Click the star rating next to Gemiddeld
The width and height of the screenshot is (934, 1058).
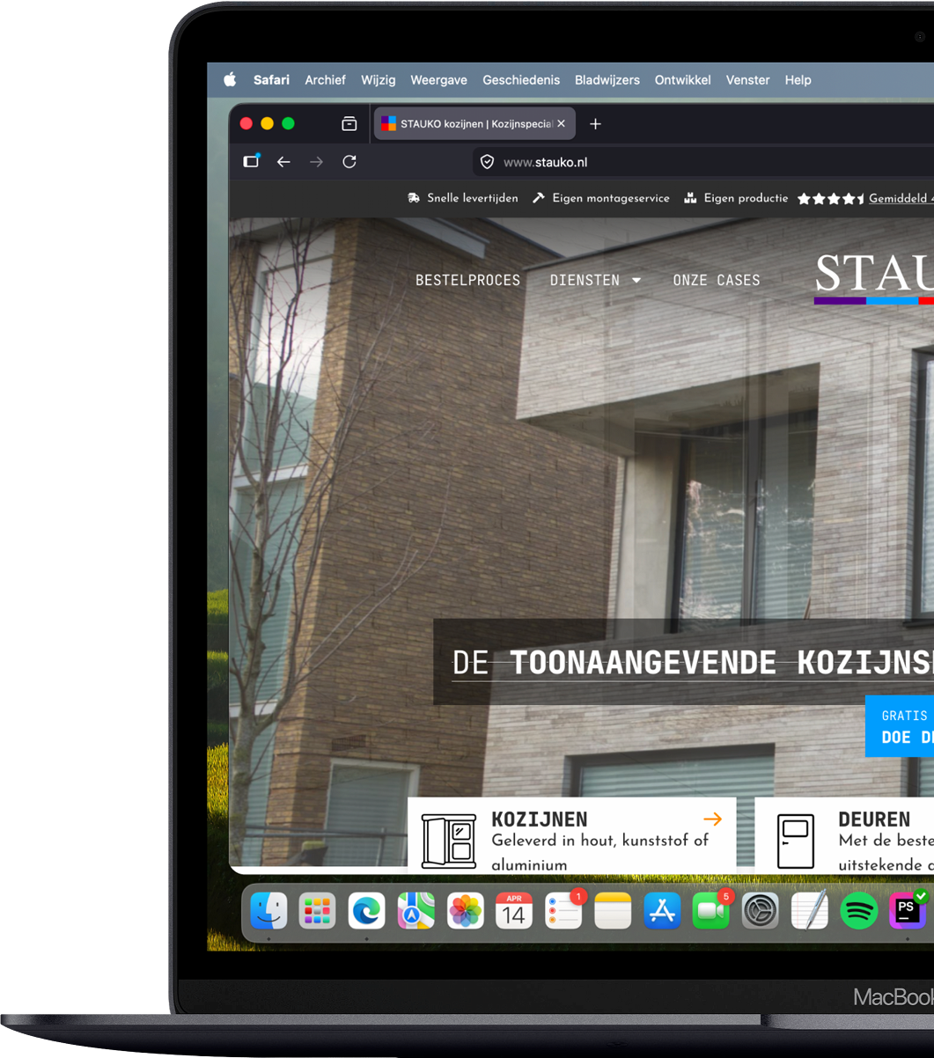830,198
